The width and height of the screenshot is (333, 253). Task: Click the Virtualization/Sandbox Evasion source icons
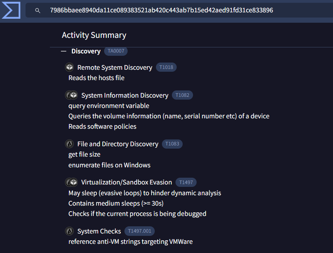coord(71,182)
